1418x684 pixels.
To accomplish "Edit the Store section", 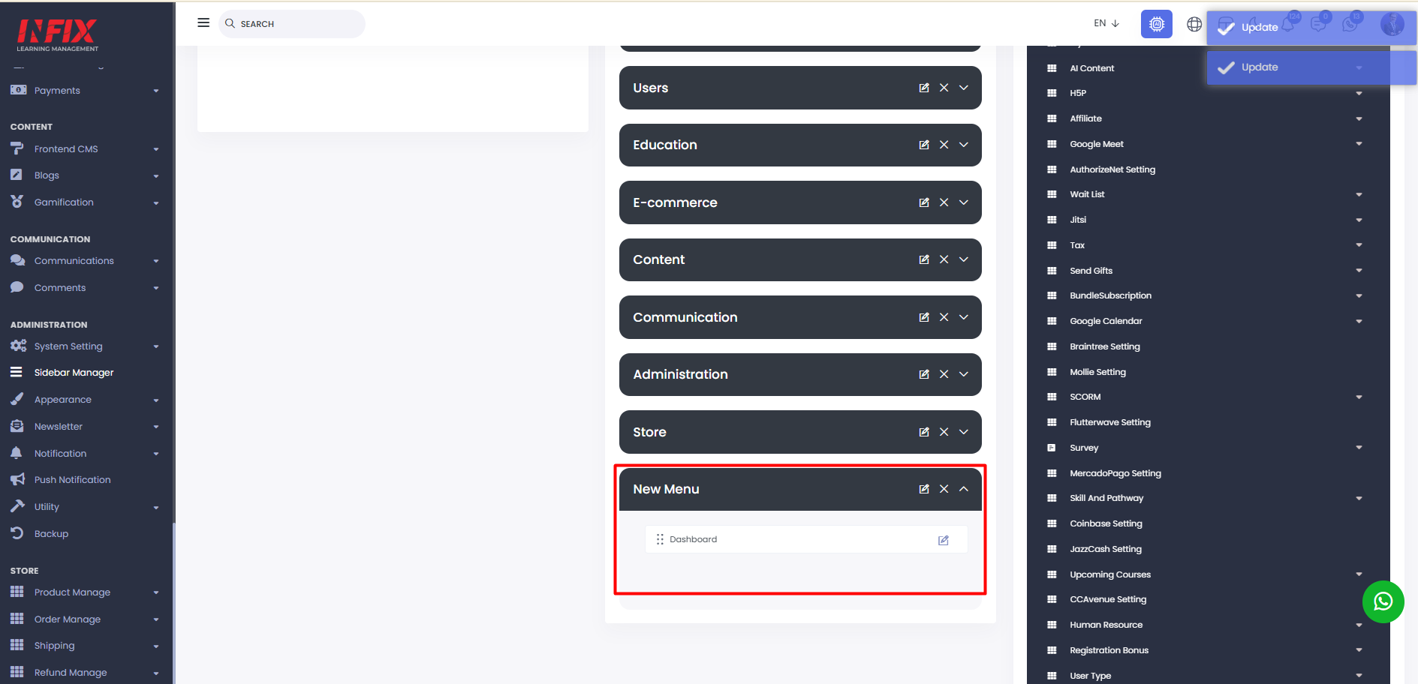I will [x=924, y=432].
